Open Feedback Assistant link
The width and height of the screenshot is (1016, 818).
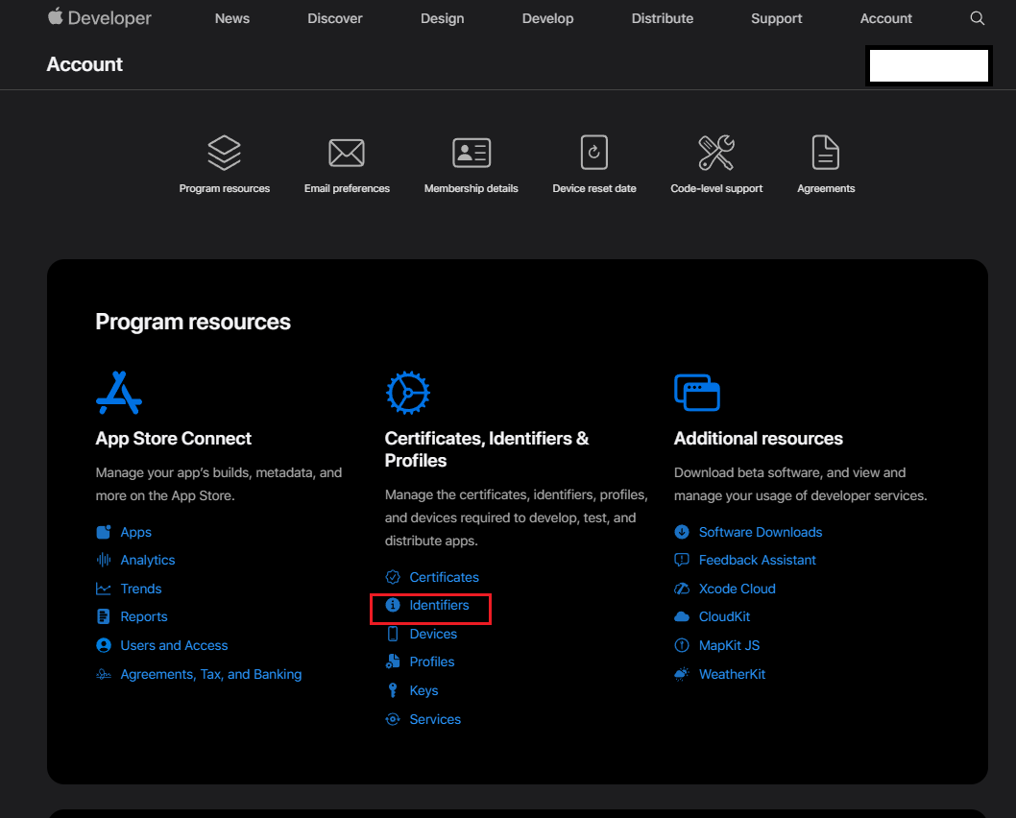click(758, 560)
